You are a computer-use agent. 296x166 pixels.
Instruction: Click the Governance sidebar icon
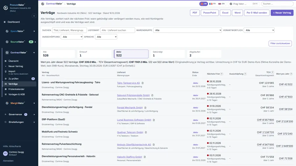click(6, 114)
